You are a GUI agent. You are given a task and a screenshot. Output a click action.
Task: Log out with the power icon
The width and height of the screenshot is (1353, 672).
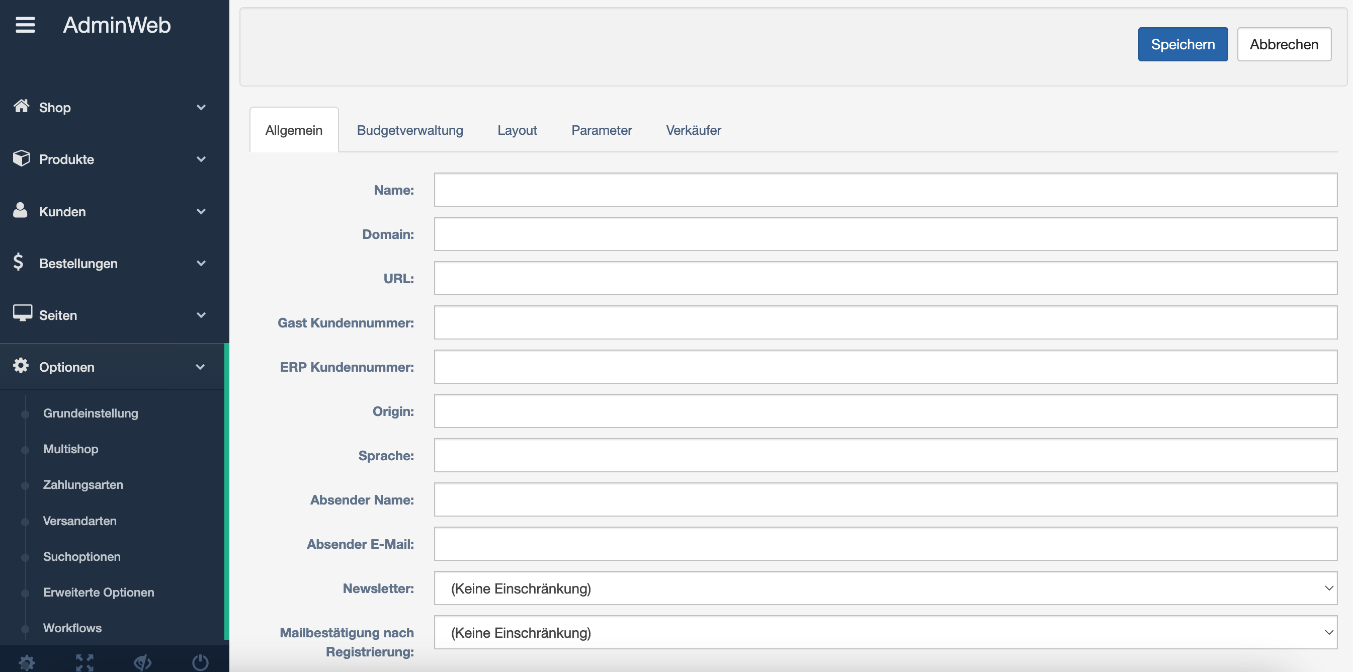pos(200,662)
